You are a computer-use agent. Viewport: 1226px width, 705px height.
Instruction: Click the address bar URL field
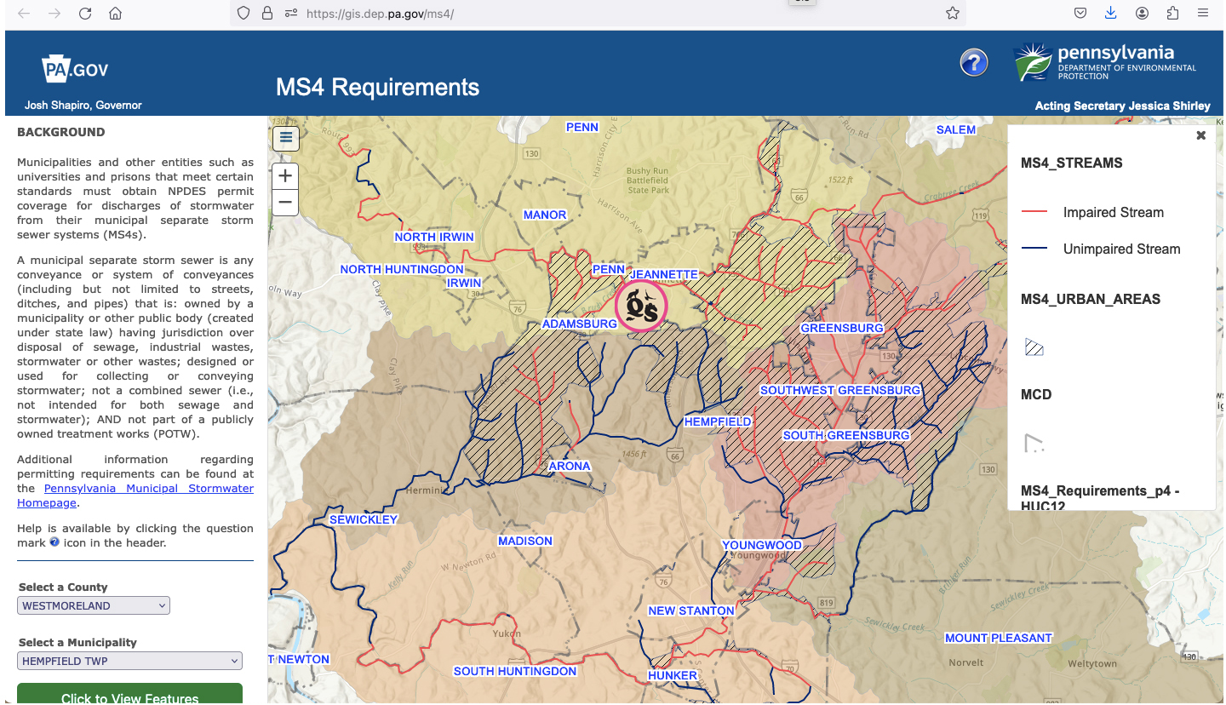596,14
